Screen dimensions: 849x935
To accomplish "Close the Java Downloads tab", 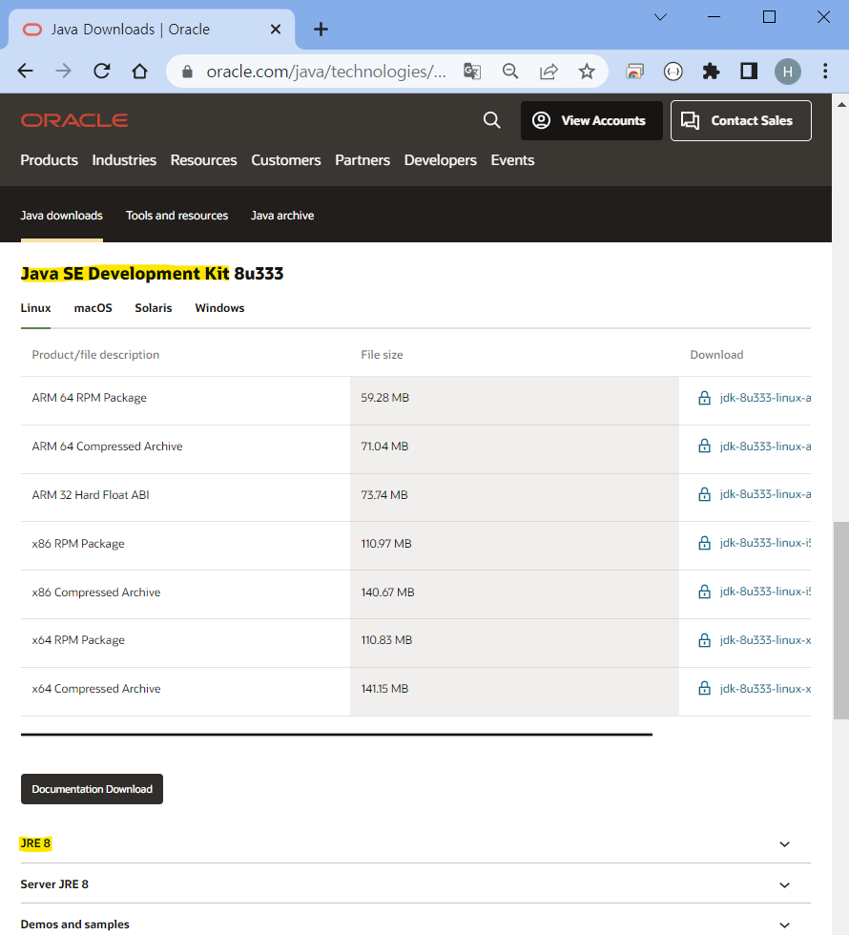I will point(276,30).
